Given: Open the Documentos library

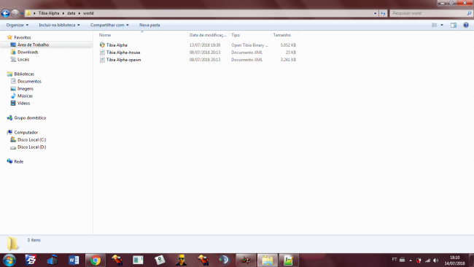Looking at the screenshot, I should (x=29, y=81).
